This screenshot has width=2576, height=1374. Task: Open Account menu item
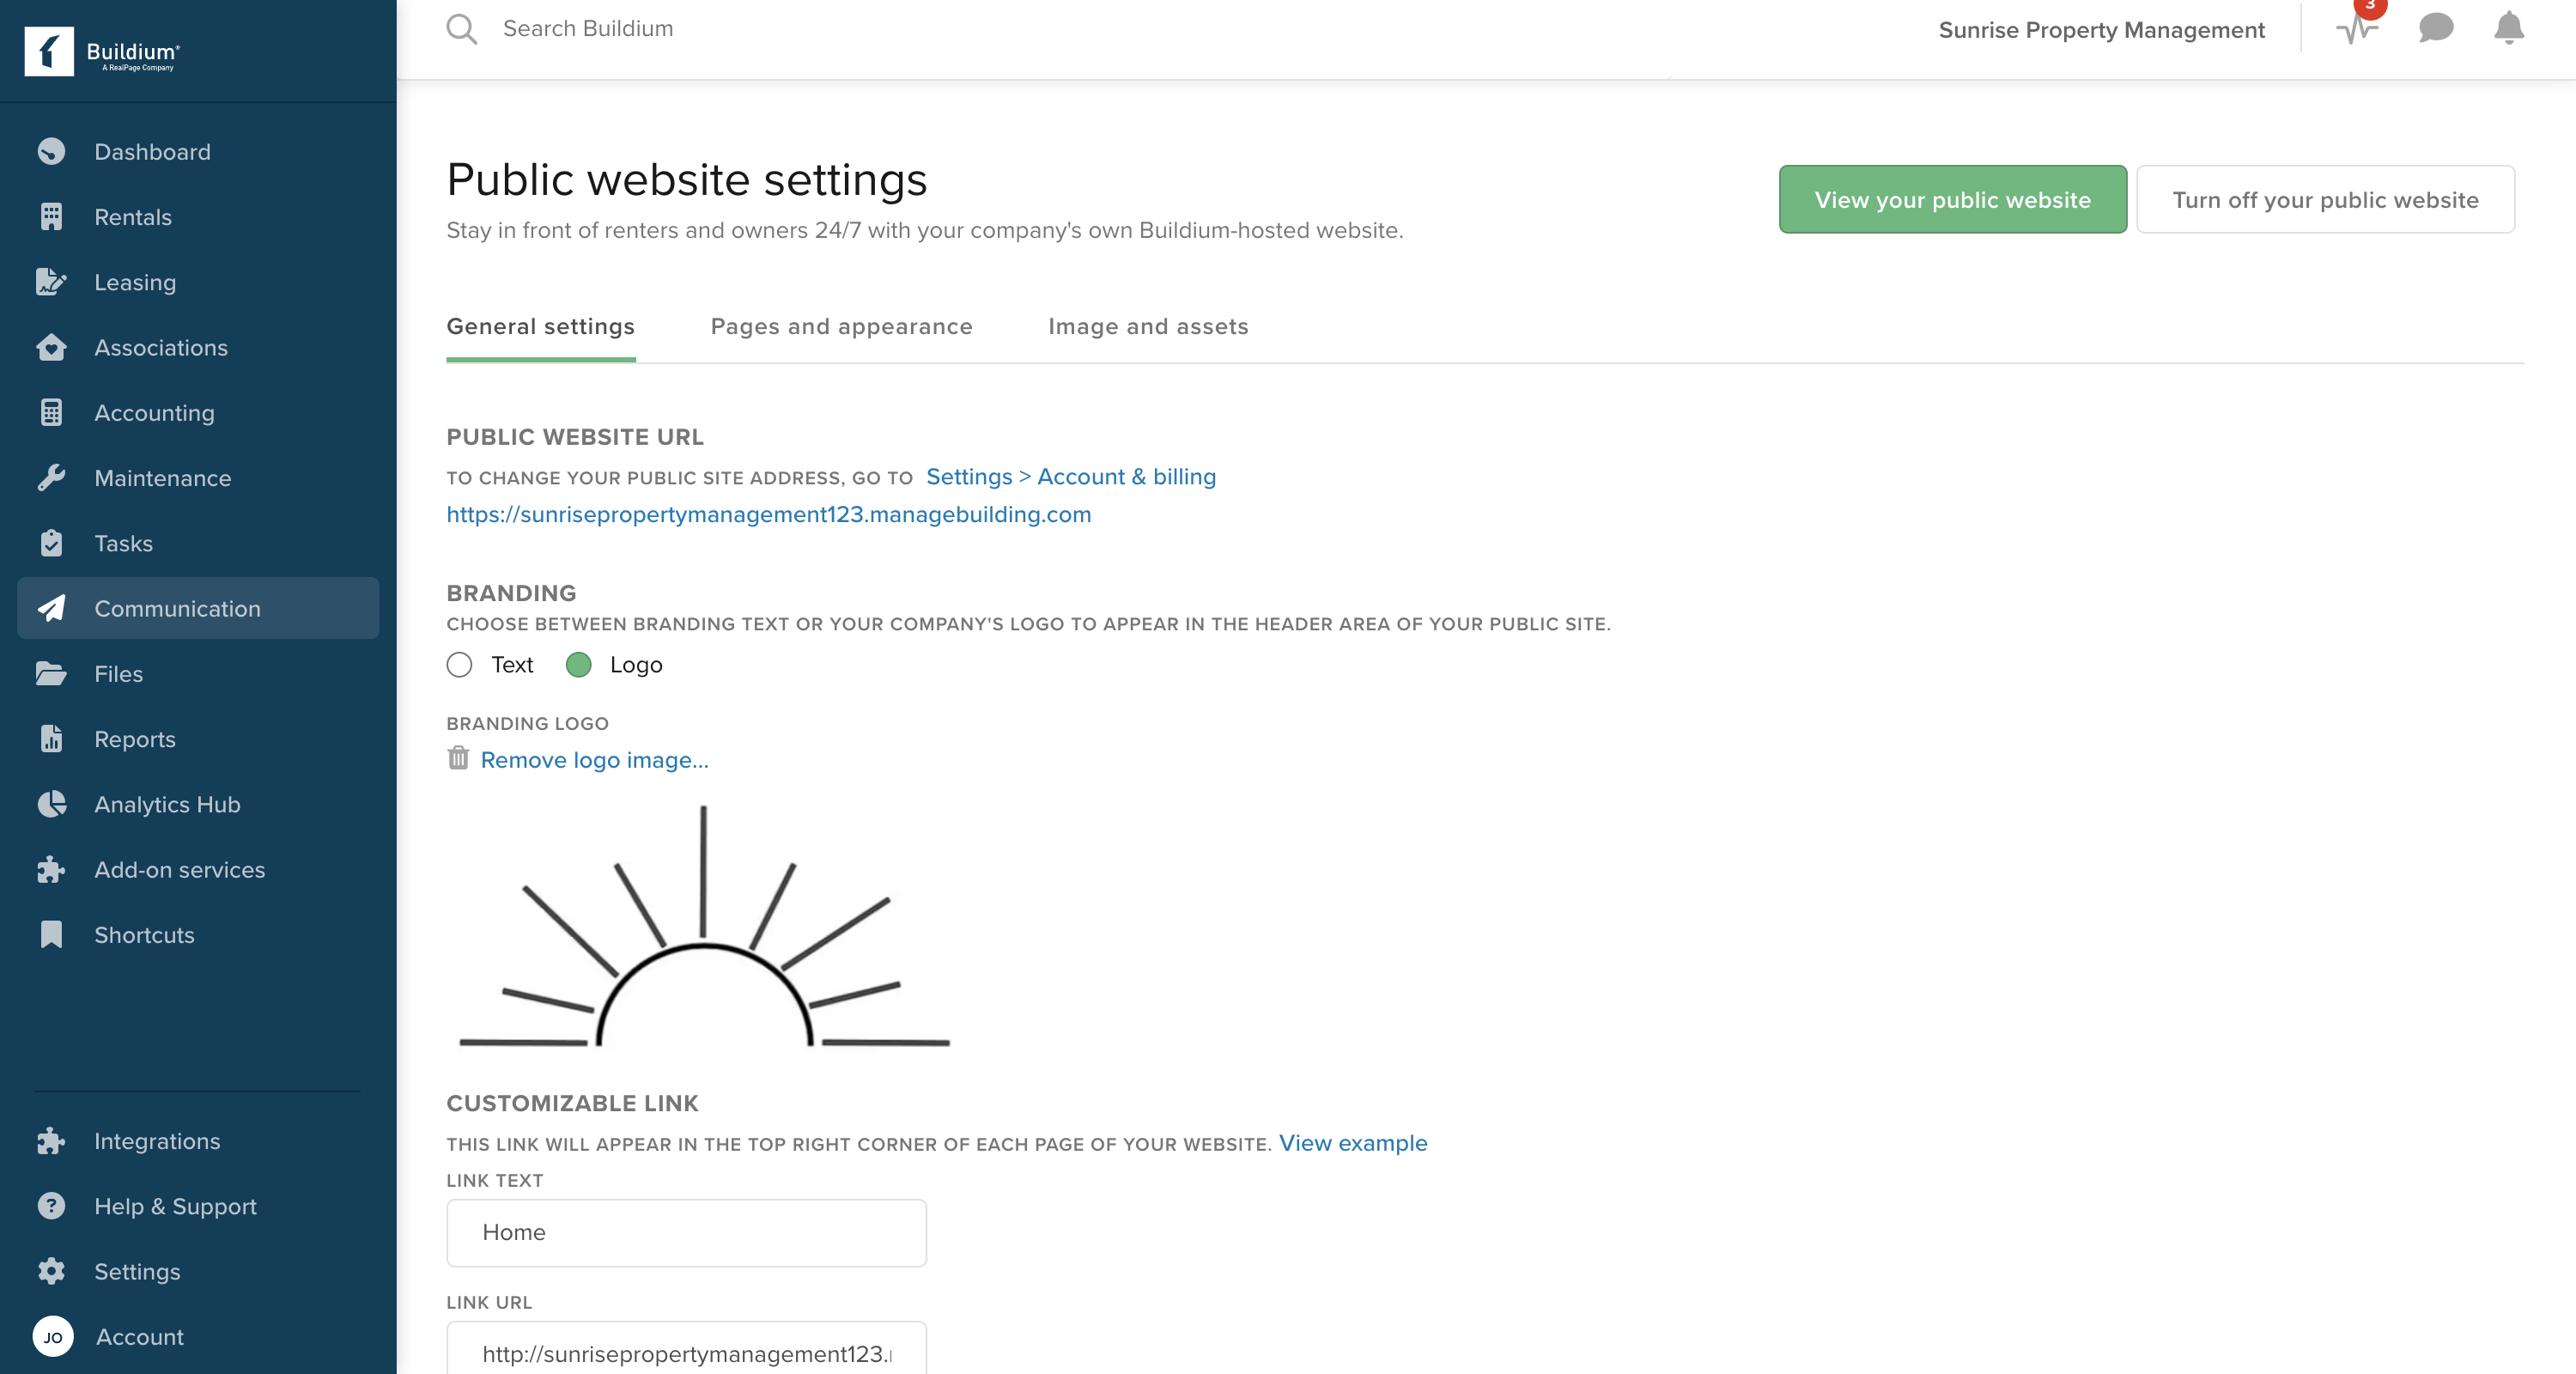click(198, 1336)
